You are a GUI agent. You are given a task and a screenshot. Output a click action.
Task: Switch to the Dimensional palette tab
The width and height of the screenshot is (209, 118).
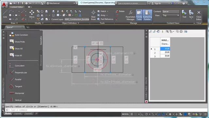tap(41, 60)
